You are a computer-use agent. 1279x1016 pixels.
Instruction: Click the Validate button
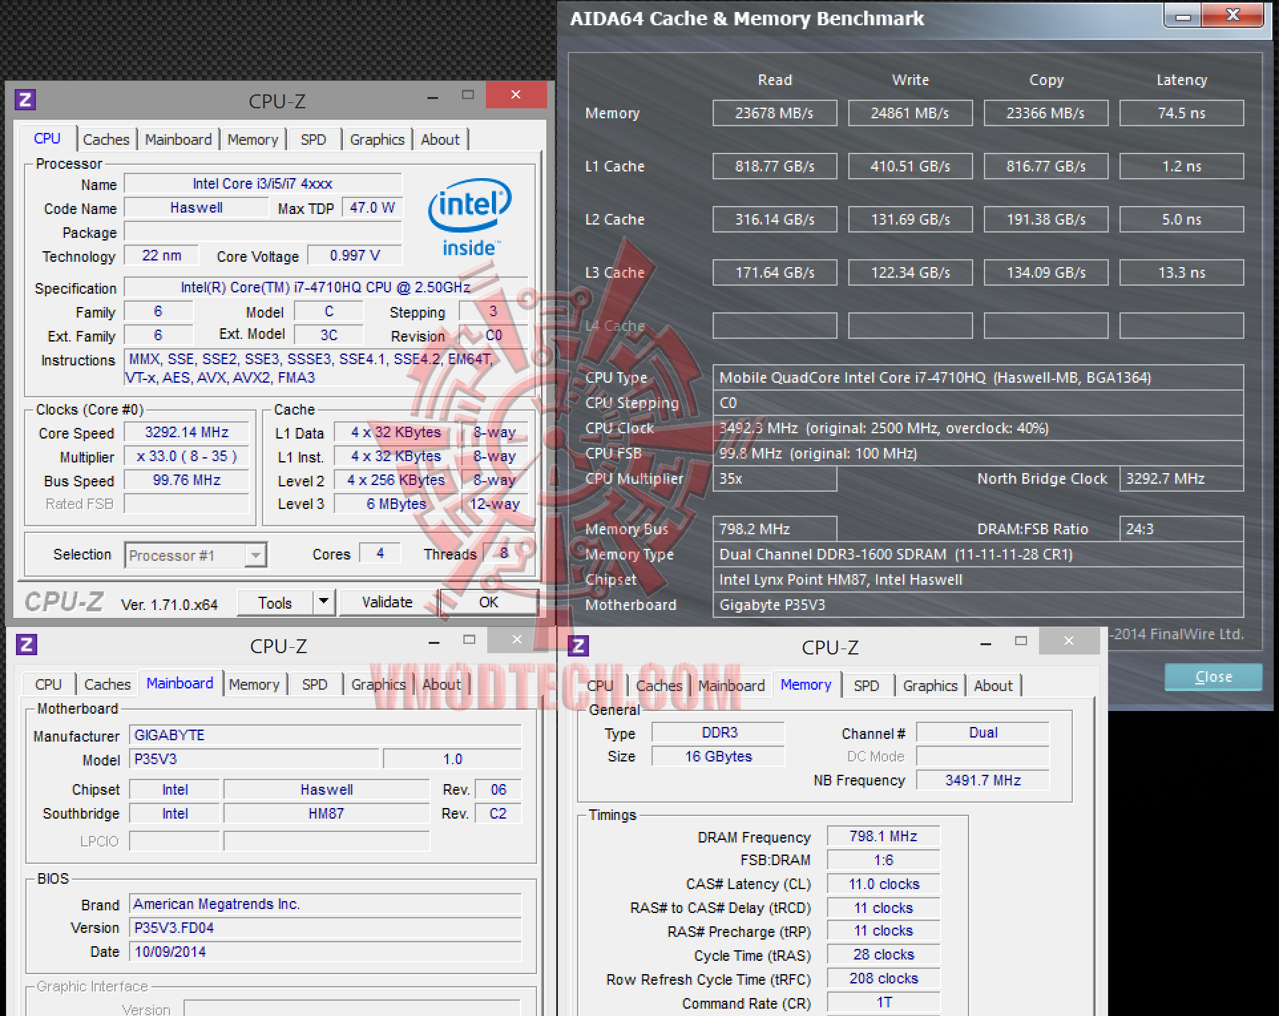(x=387, y=602)
